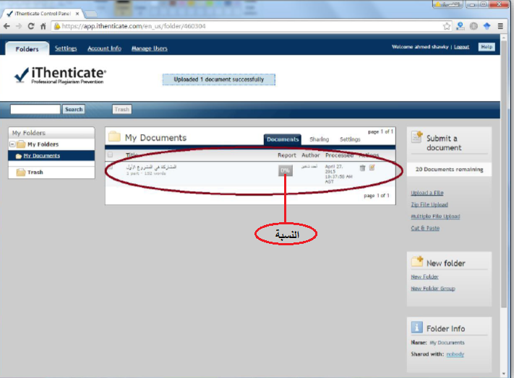
Task: Click the Submit a document icon
Action: coord(417,137)
